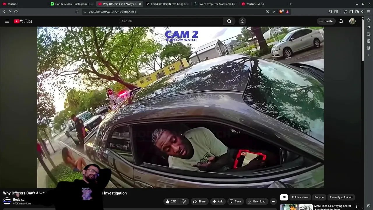Screen dimensions: 373x210
Task: Download the video
Action: [x=256, y=201]
